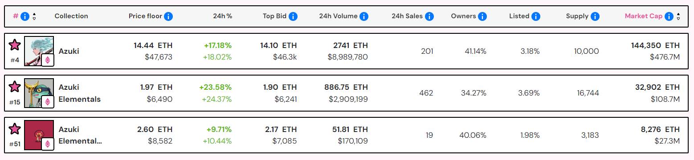
Task: Toggle sort arrows beside Market Cap
Action: point(678,16)
